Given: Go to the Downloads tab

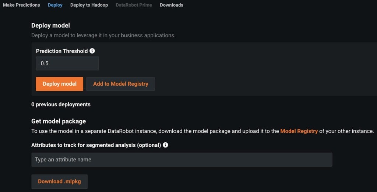Looking at the screenshot, I should [x=172, y=5].
